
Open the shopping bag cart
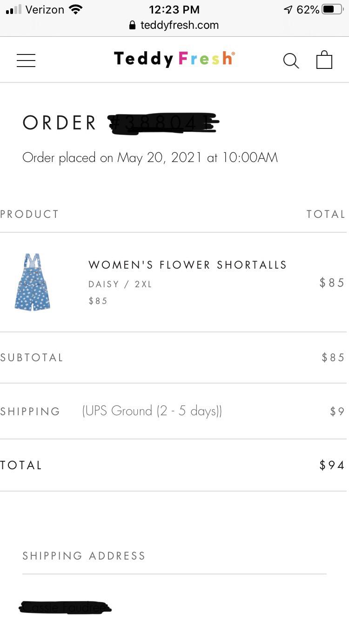pyautogui.click(x=324, y=60)
